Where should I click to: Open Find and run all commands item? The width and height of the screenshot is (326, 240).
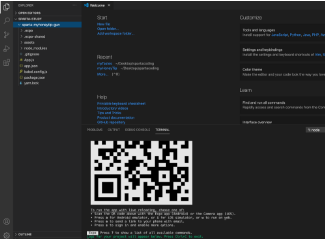tap(283, 105)
